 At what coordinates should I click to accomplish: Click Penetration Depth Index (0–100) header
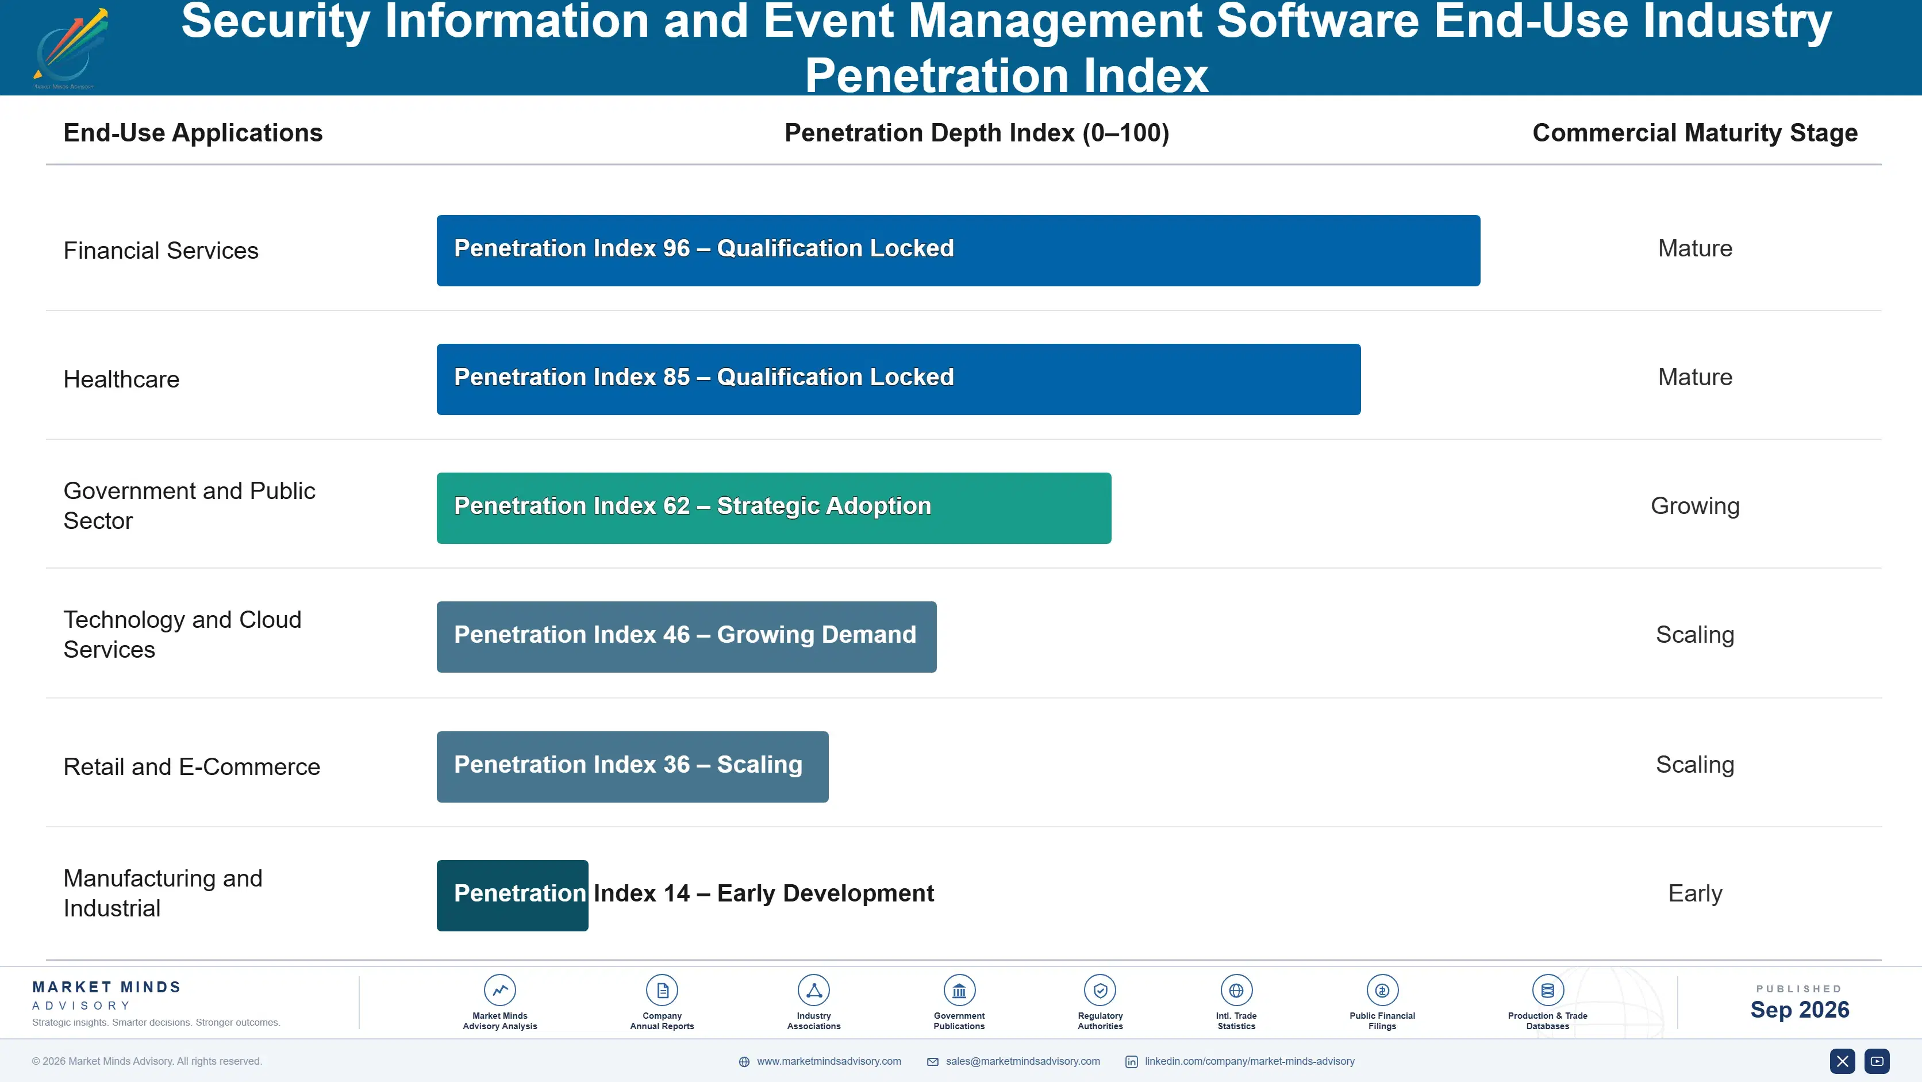977,133
